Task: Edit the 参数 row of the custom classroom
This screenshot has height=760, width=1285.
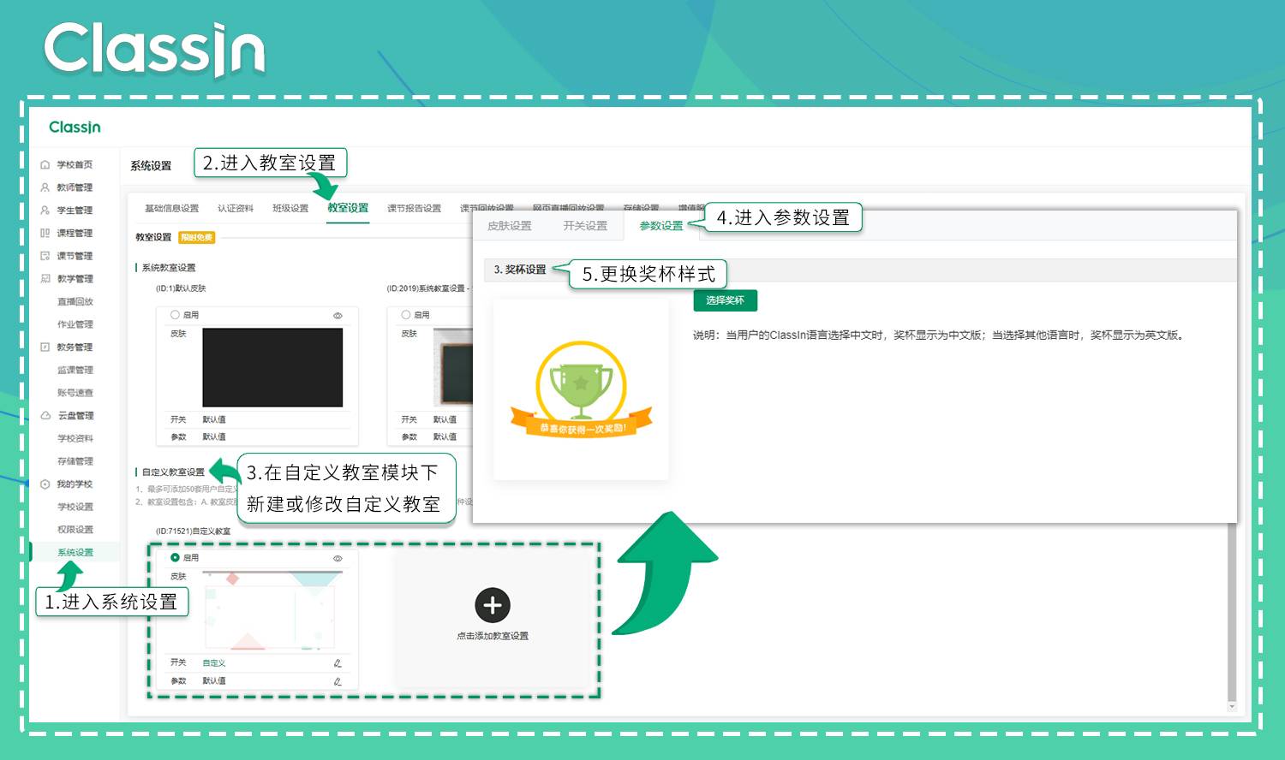Action: coord(338,681)
